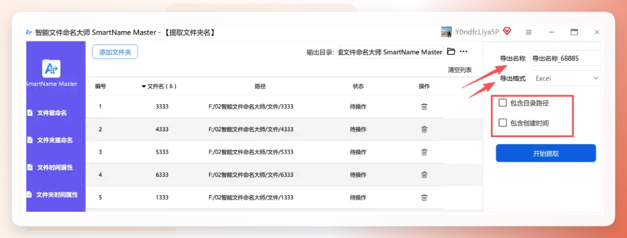
Task: Click the red VIP diamond badge
Action: (x=507, y=31)
